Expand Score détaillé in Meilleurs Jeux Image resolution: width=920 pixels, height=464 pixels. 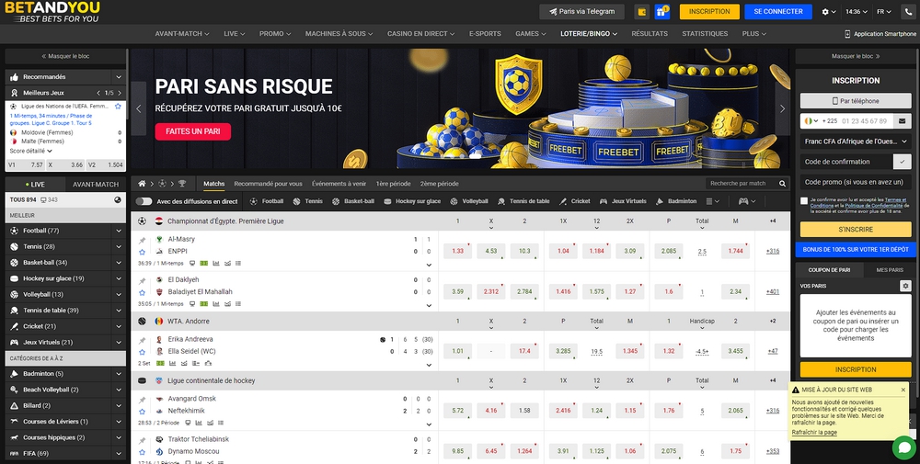tap(31, 151)
